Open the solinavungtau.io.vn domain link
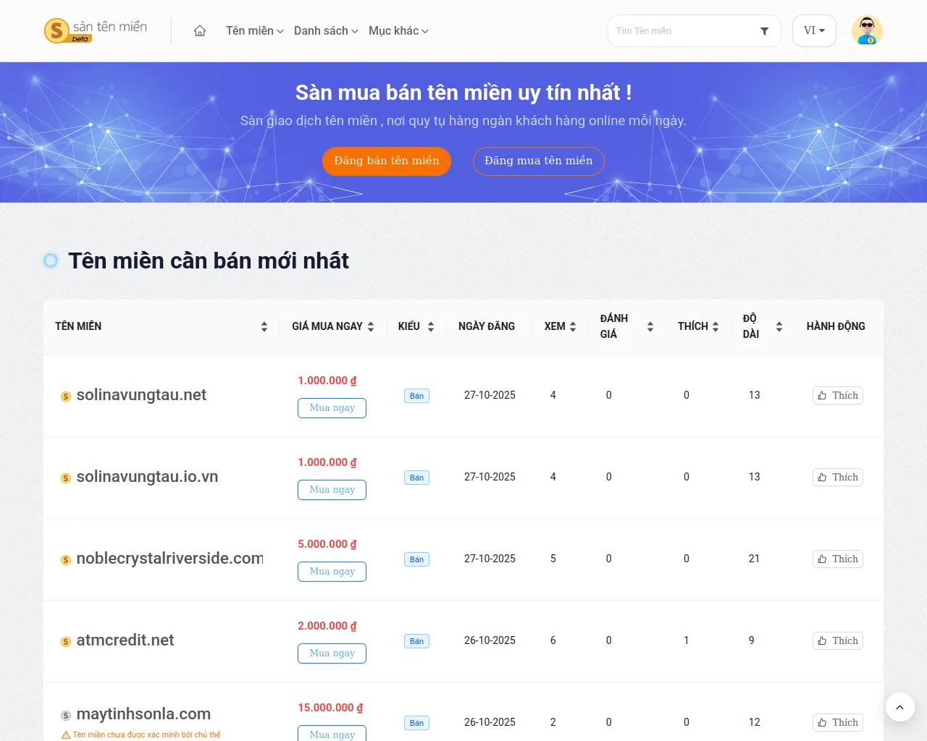 (147, 477)
